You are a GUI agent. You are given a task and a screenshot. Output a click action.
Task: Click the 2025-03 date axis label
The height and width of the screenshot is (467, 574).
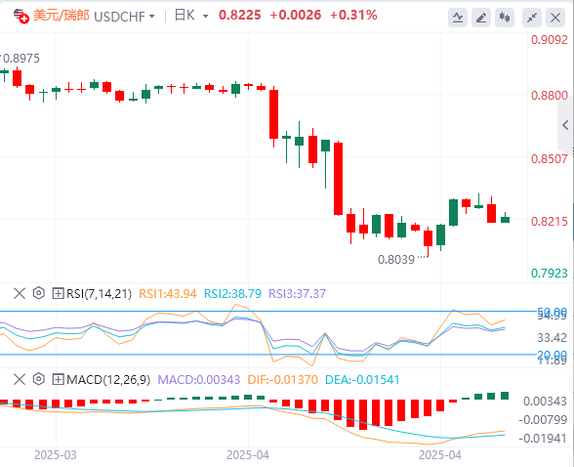(56, 455)
